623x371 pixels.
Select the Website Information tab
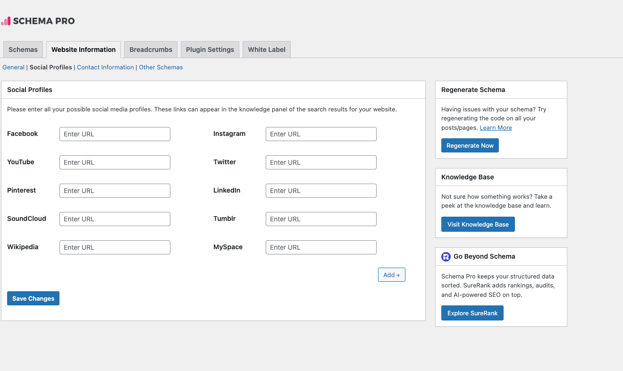pos(84,50)
